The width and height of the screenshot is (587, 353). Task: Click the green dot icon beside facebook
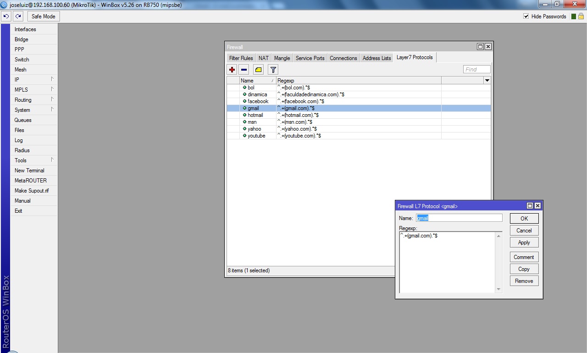(x=244, y=101)
